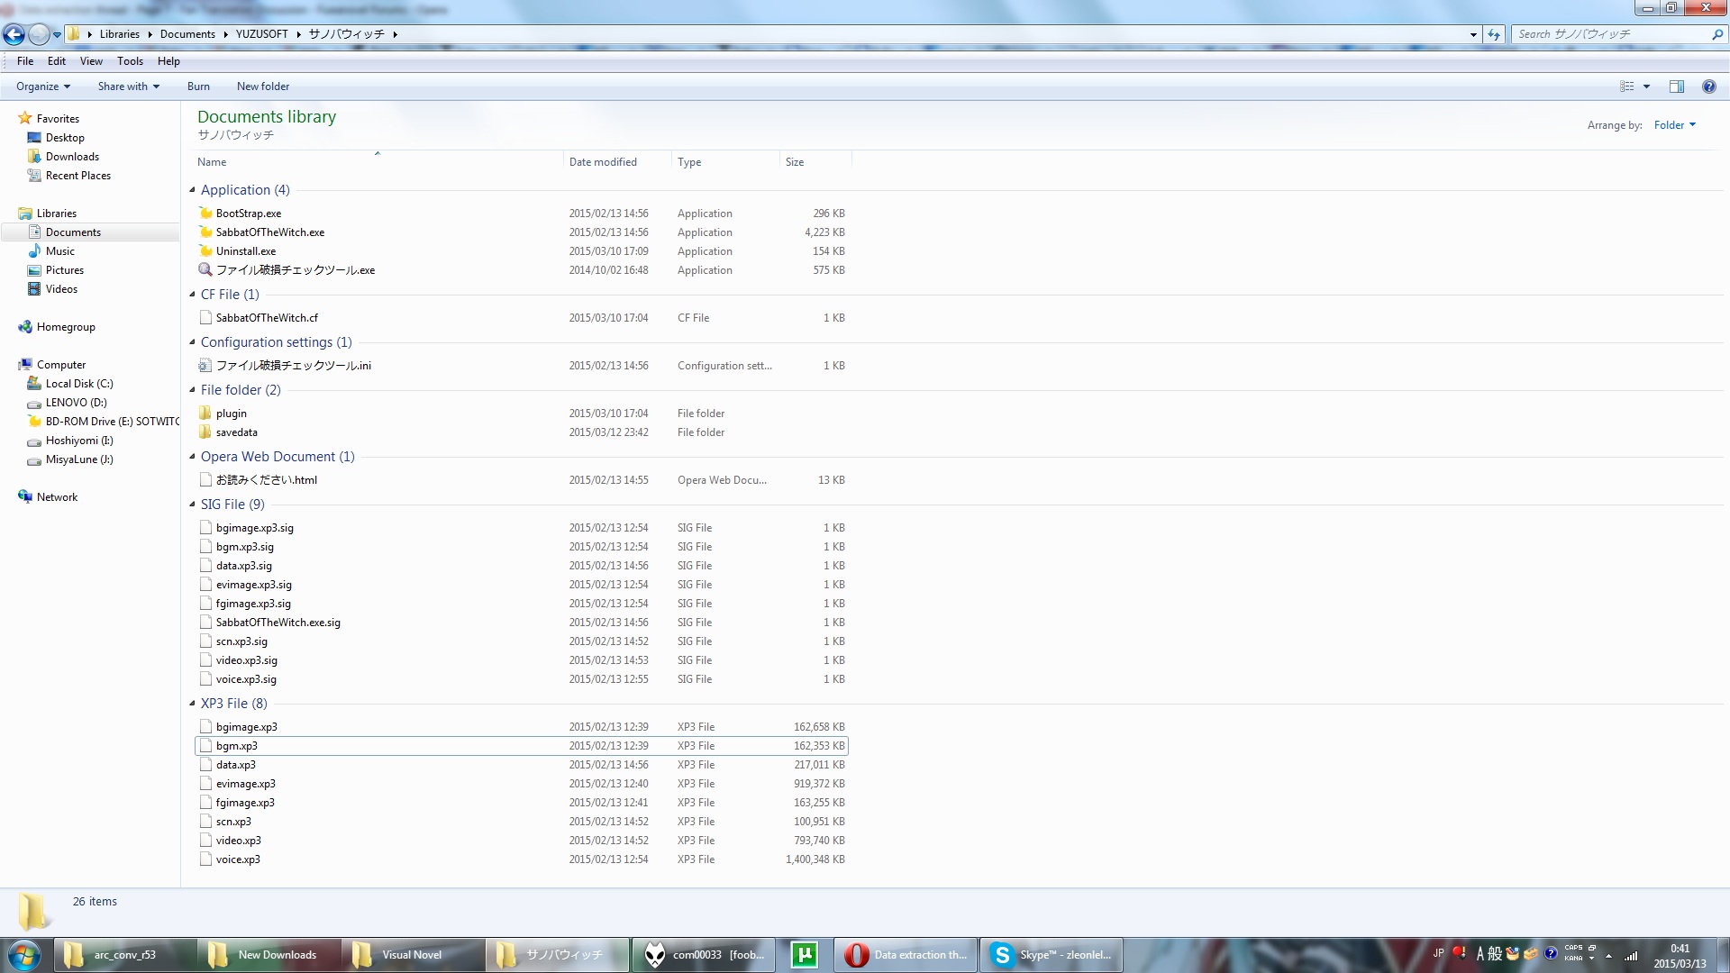Open the Edit menu
This screenshot has height=973, width=1730.
(57, 61)
